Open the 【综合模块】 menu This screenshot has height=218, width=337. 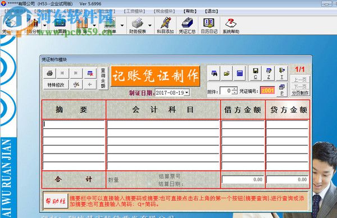click(x=45, y=11)
